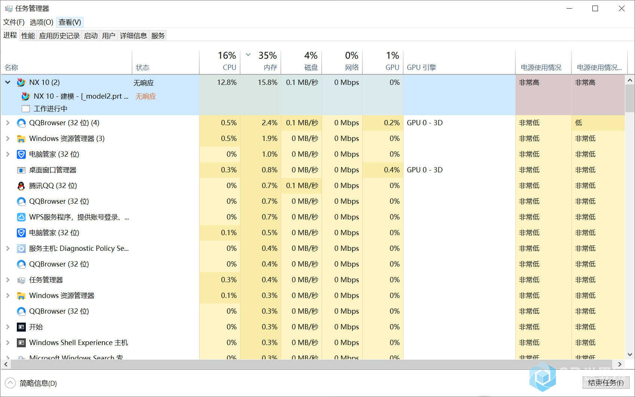Expand the Windows 资源管理器 (3) group

point(8,138)
